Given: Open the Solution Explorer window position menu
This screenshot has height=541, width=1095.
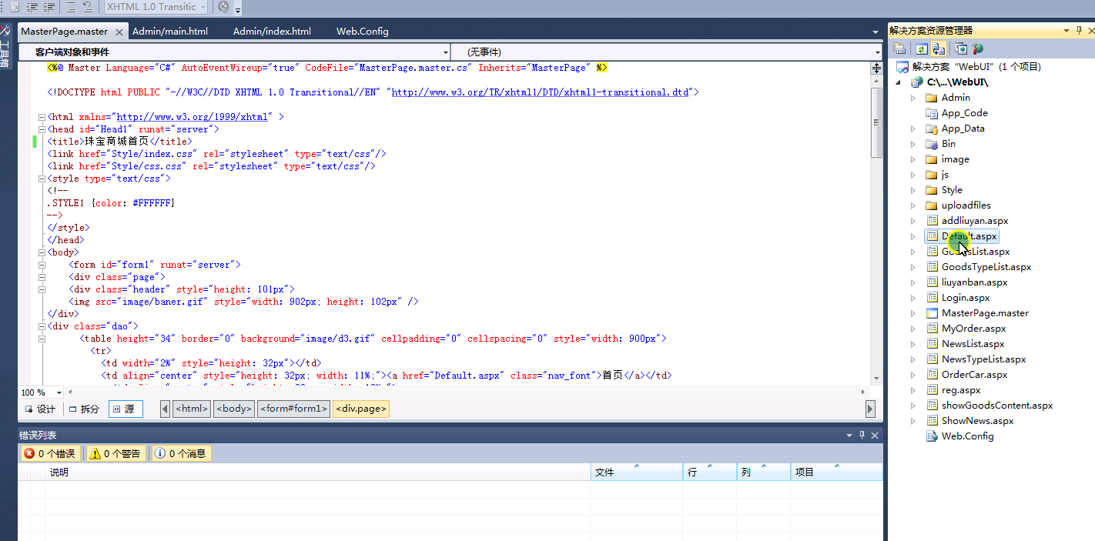Looking at the screenshot, I should pos(1067,31).
